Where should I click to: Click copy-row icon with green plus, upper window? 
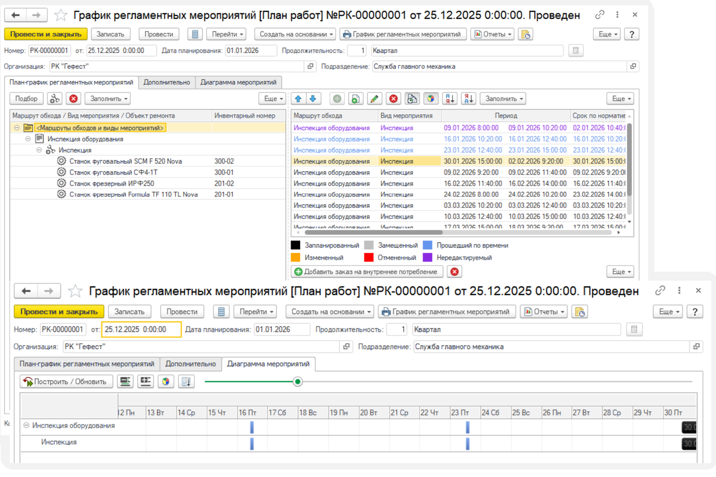[355, 99]
